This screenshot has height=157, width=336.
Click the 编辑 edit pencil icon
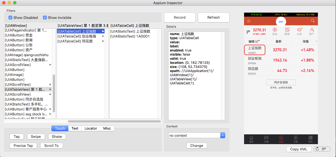point(257,42)
